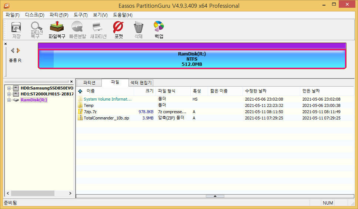The image size is (358, 209).
Task: Switch to the 섹터 편집기 tab
Action: tap(141, 83)
